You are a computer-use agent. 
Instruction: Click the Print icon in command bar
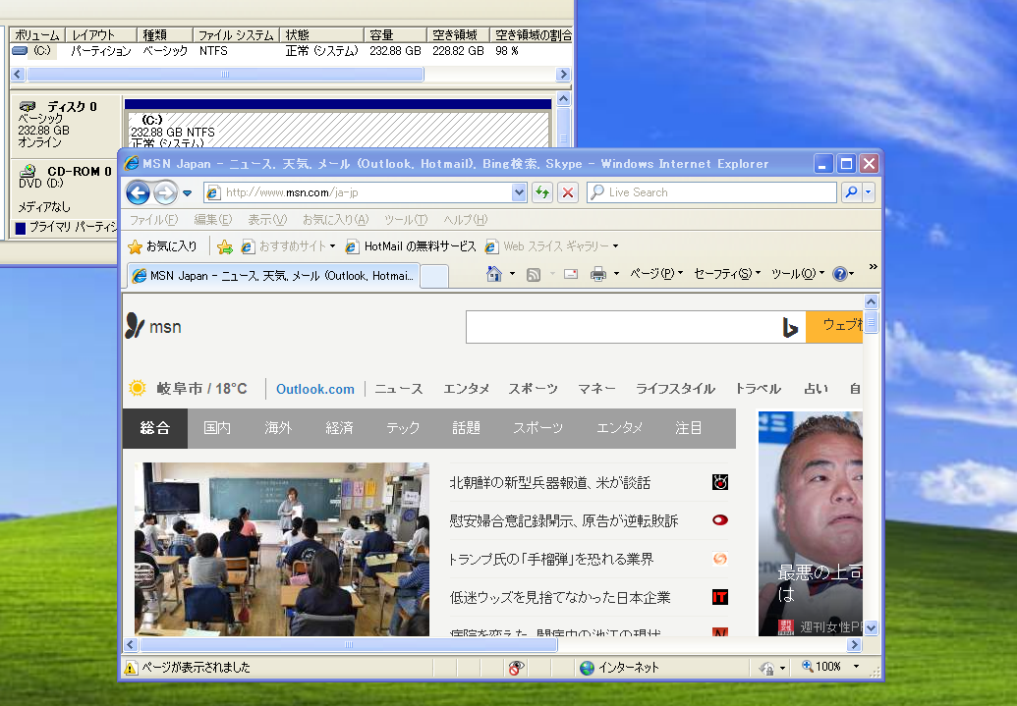[598, 274]
